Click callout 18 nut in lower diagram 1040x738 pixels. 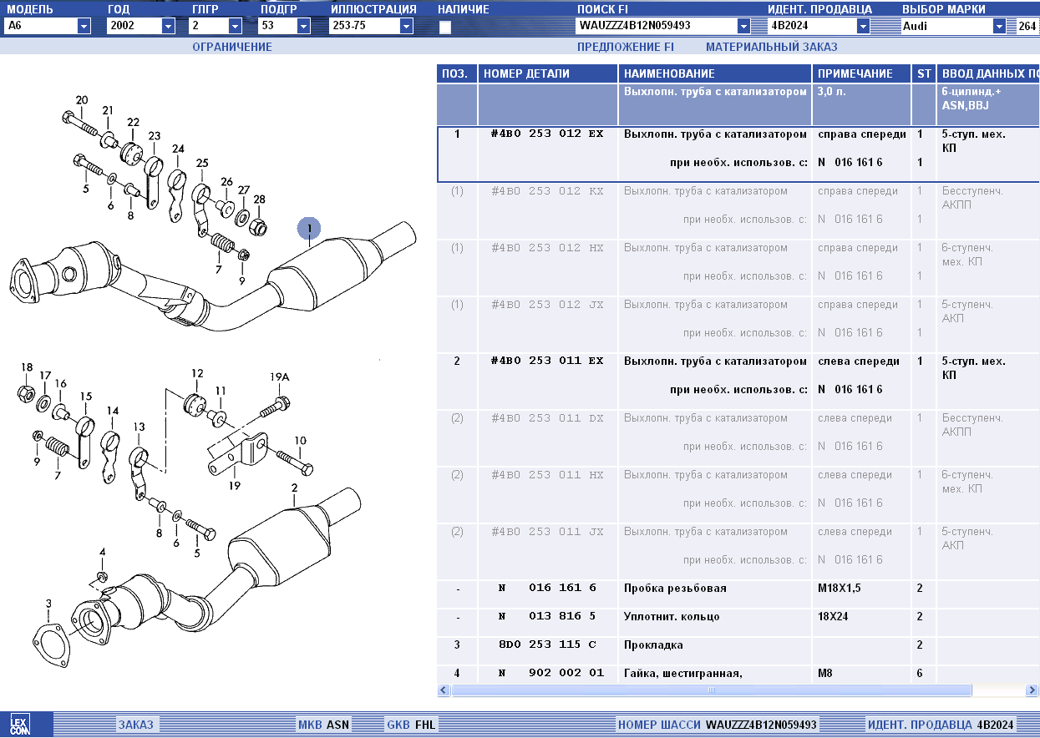pyautogui.click(x=27, y=367)
